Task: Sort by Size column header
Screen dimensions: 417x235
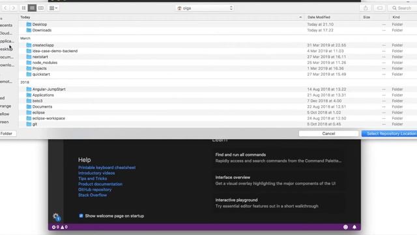Action: 366,17
